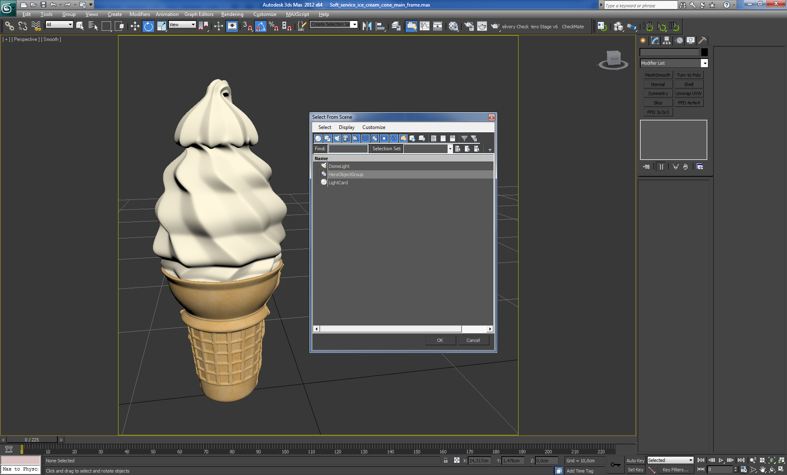Open the Rendering menu
This screenshot has width=787, height=475.
(232, 14)
